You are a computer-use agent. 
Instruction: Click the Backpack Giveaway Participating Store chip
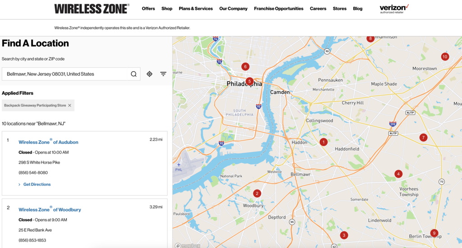pos(38,106)
